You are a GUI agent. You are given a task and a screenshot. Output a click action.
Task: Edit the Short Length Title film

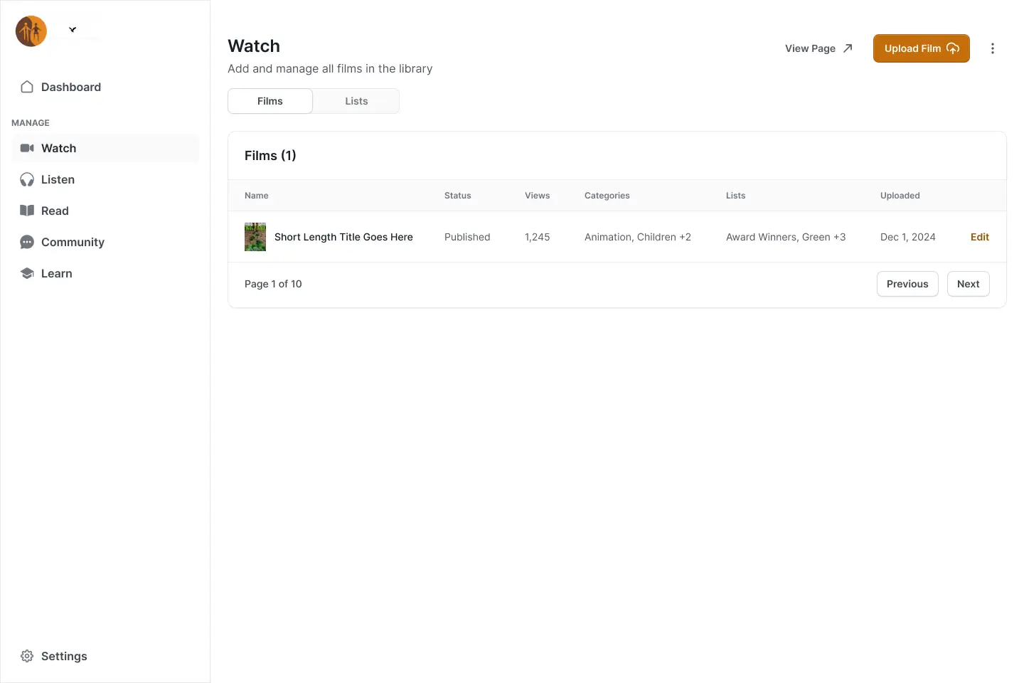point(979,237)
